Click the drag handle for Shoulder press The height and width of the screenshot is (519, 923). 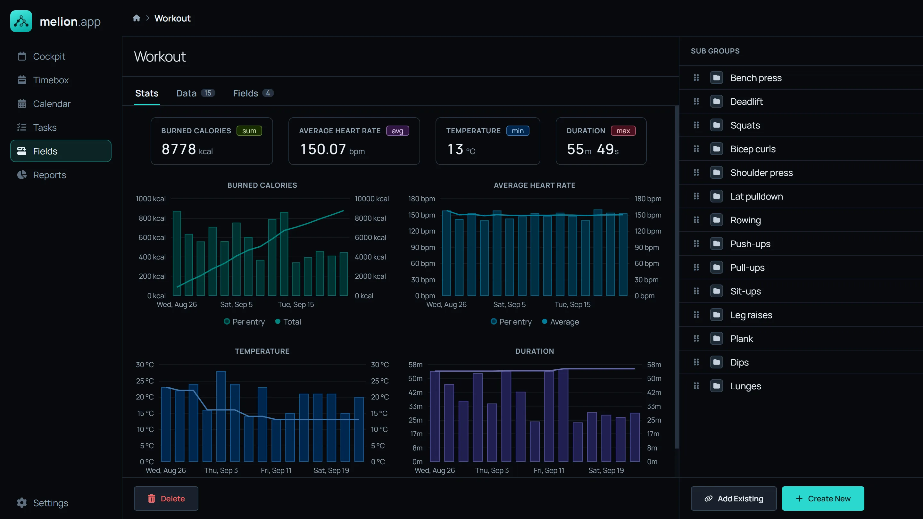pos(696,173)
